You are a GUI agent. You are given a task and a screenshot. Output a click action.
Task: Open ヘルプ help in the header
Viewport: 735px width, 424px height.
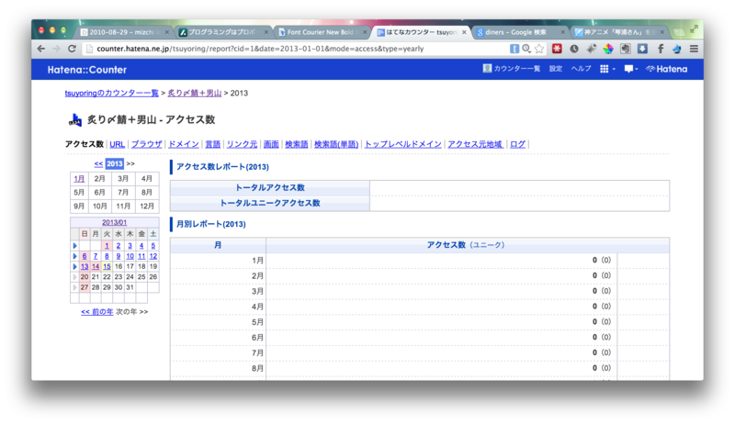581,69
